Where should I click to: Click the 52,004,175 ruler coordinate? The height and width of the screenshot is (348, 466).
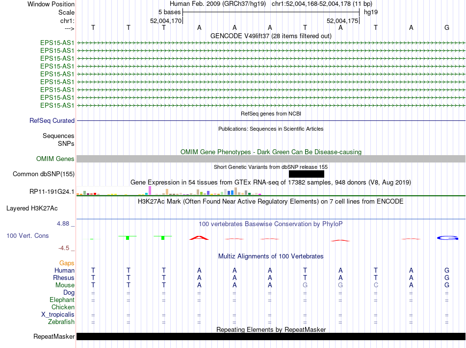pyautogui.click(x=342, y=21)
